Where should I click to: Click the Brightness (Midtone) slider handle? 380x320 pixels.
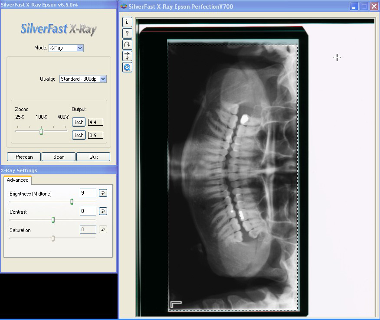click(x=72, y=202)
